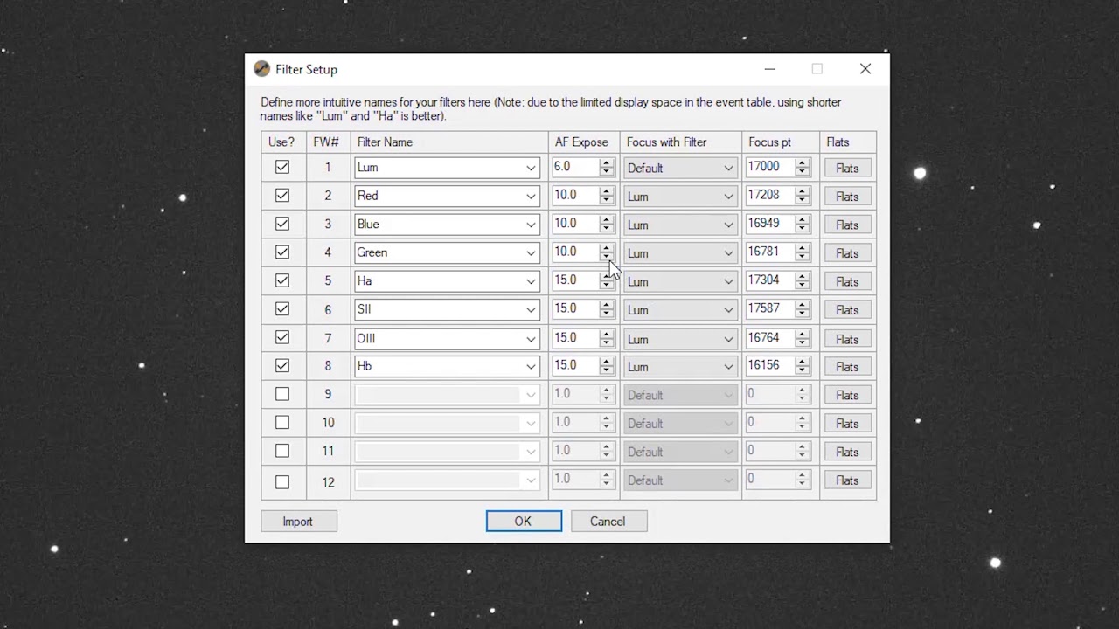The height and width of the screenshot is (629, 1119).
Task: Click the Focus pt stepper for Hb row
Action: click(x=803, y=366)
